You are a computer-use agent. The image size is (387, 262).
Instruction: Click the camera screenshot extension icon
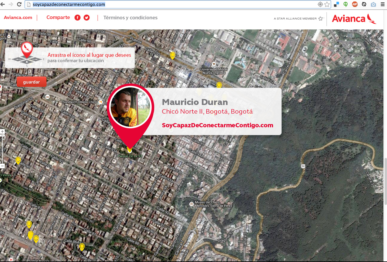[373, 4]
